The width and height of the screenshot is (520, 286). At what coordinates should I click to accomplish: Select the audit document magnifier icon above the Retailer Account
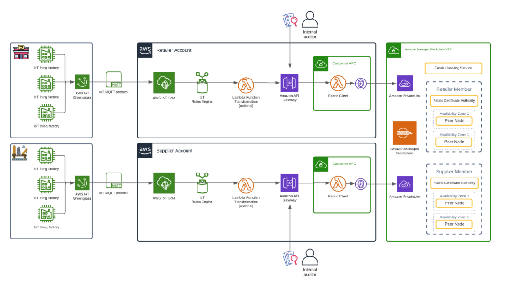point(290,20)
